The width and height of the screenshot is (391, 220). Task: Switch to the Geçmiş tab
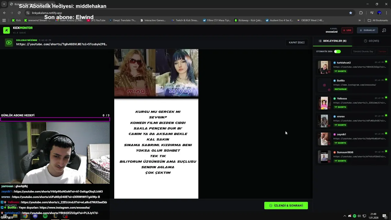(x=371, y=41)
